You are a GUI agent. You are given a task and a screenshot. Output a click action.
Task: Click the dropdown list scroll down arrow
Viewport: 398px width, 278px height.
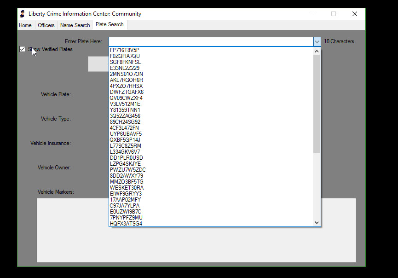click(317, 223)
